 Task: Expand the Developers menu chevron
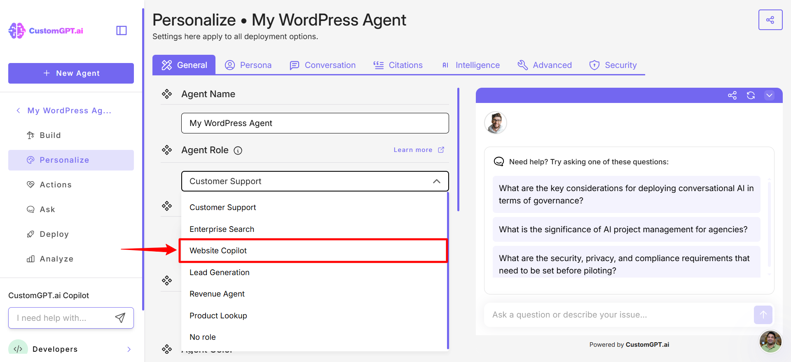click(x=129, y=349)
